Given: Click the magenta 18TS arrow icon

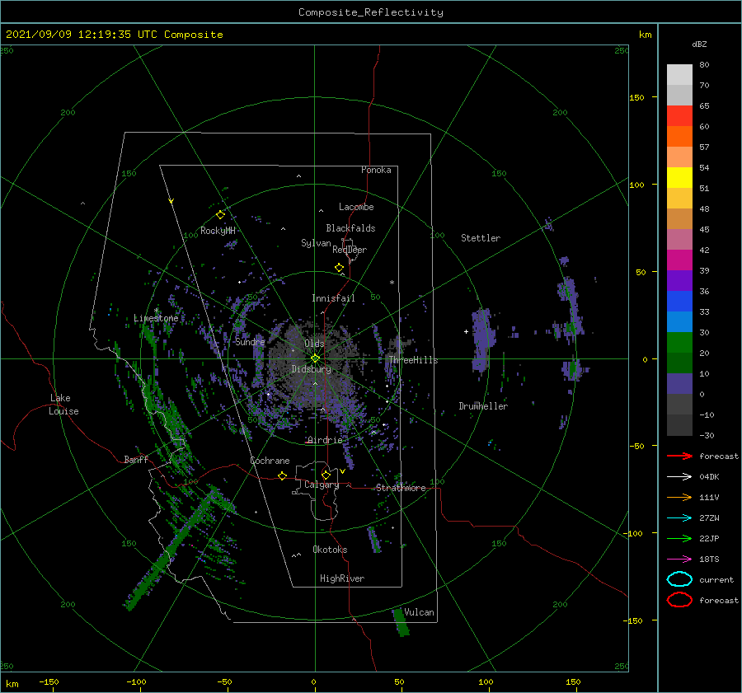Looking at the screenshot, I should click(679, 560).
